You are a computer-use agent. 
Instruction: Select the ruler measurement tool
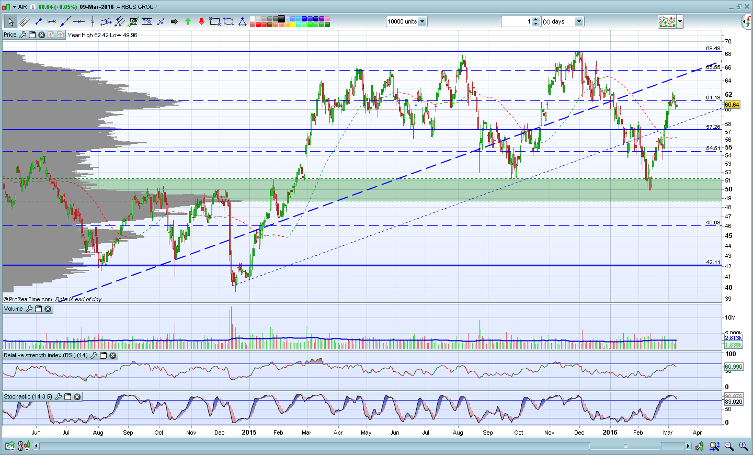click(25, 21)
